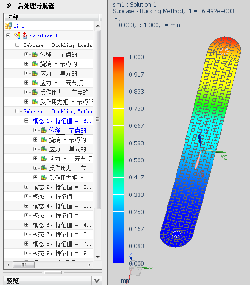Screen dimensions: 250x285
Task: Click result icon of 反作用力 - 节点的 under Buckling Loads
Action: tap(35, 92)
